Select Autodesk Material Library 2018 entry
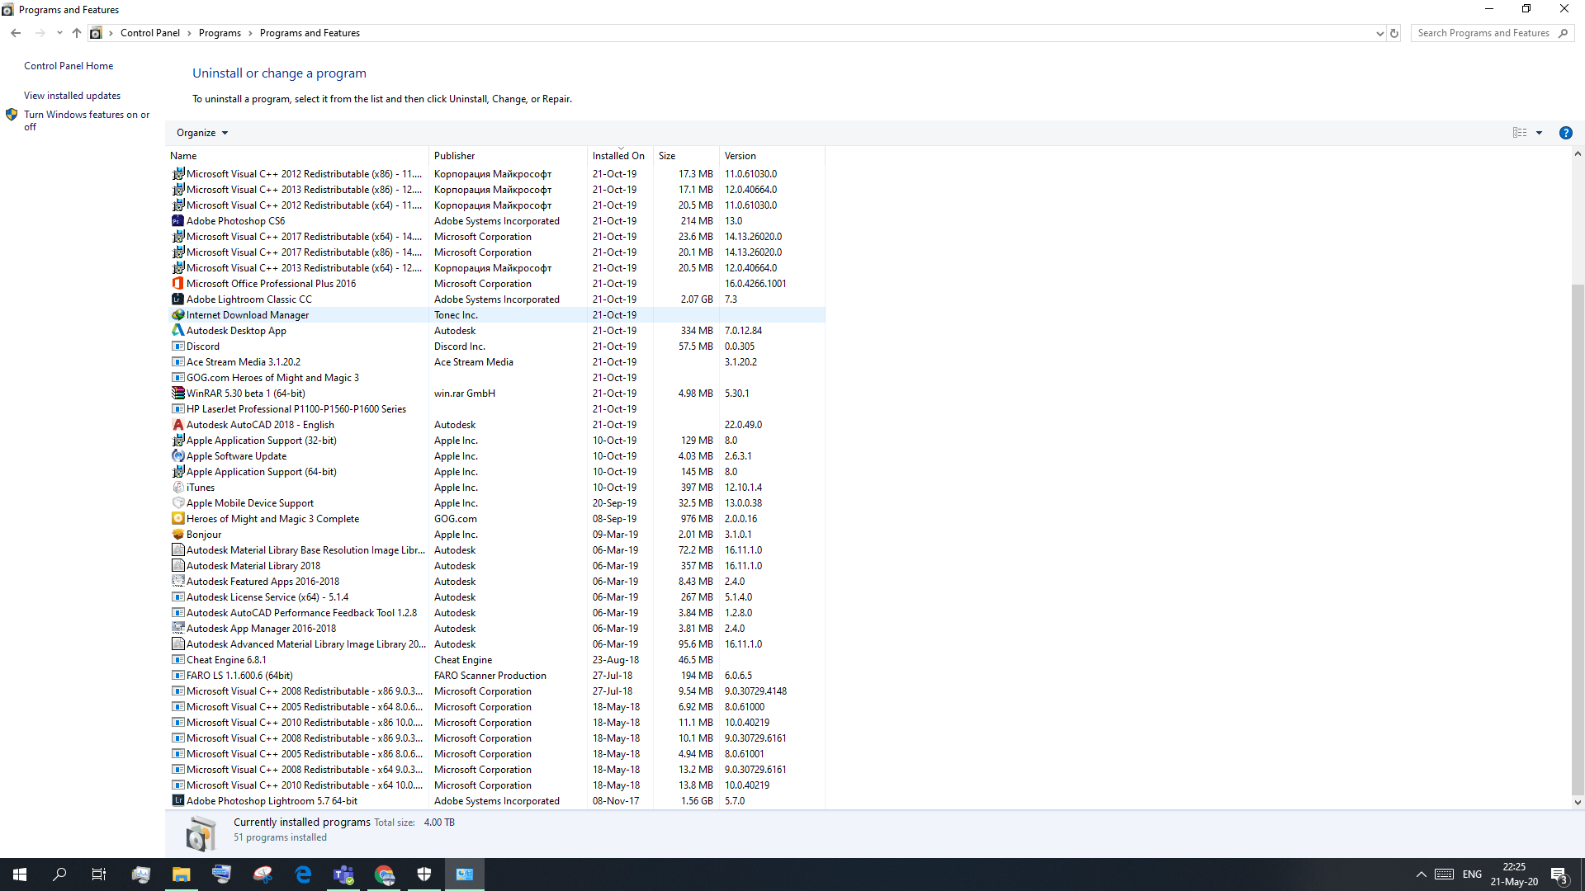 [x=495, y=566]
